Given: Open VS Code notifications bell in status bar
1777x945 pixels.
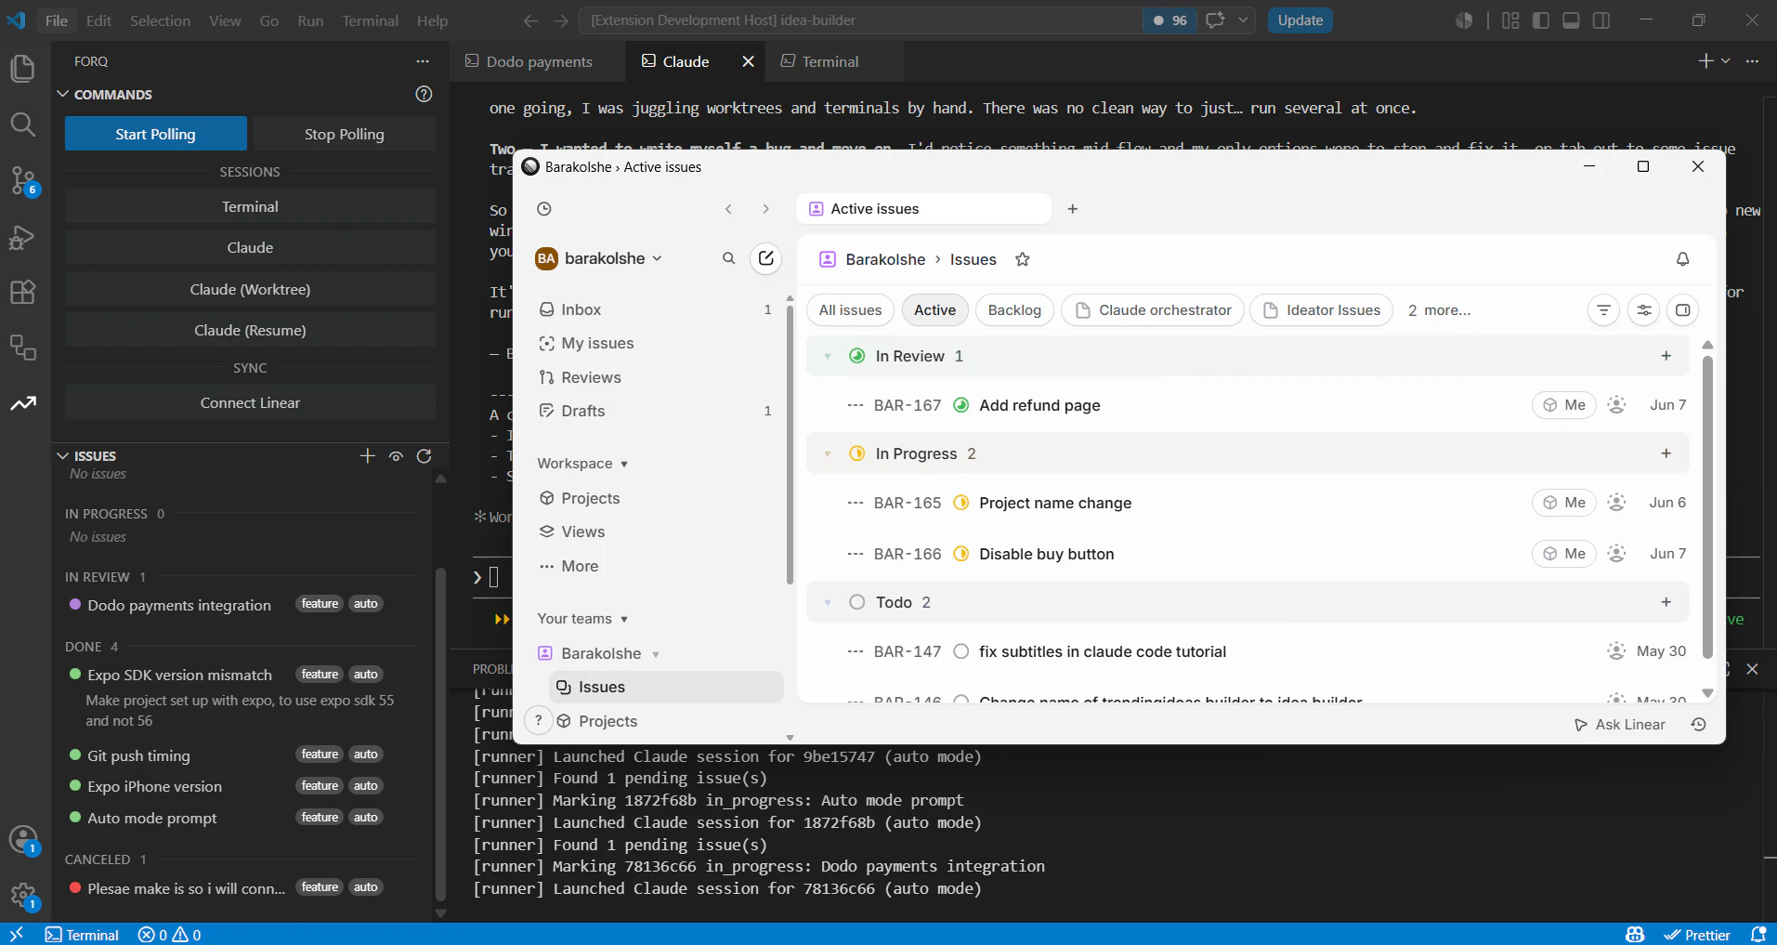Looking at the screenshot, I should click(x=1757, y=935).
